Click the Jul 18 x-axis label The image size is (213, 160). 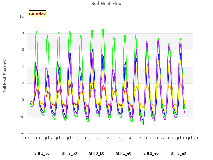pyautogui.click(x=171, y=138)
